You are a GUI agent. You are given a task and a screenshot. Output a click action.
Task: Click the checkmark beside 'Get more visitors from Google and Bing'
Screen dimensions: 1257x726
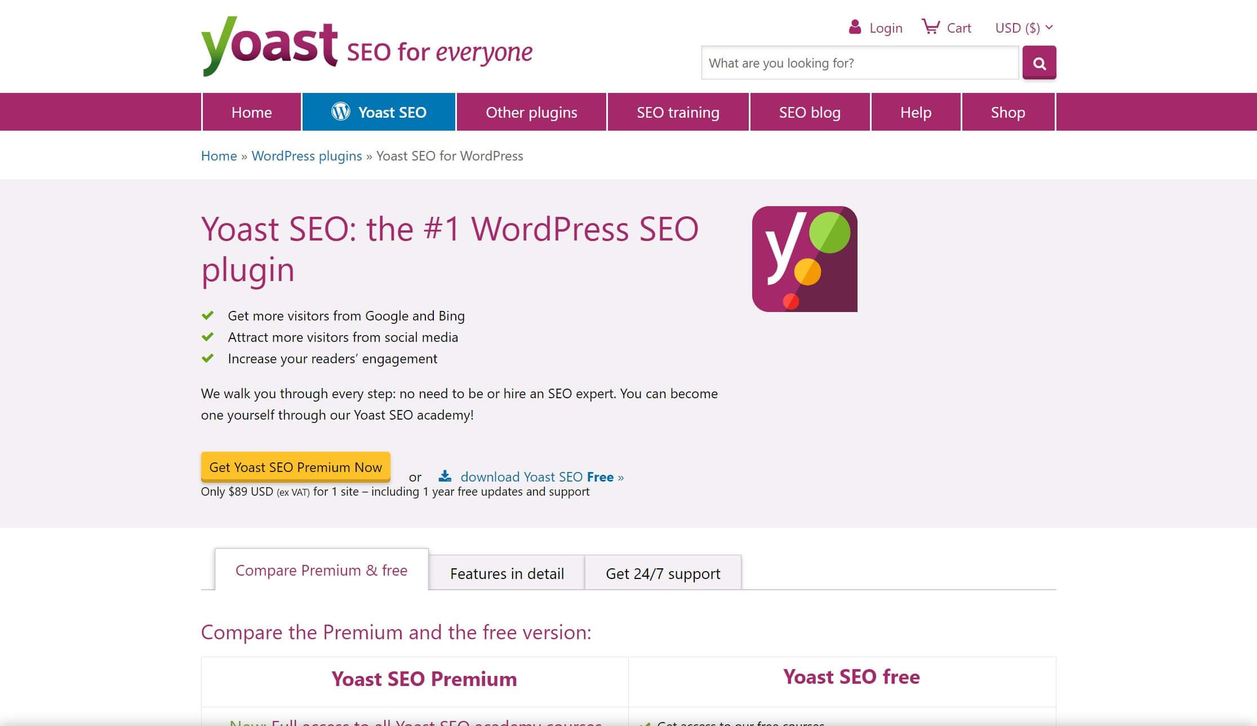point(209,315)
